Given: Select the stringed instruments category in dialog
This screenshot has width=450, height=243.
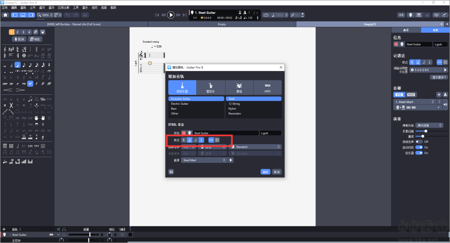Looking at the screenshot, I should pyautogui.click(x=182, y=88).
